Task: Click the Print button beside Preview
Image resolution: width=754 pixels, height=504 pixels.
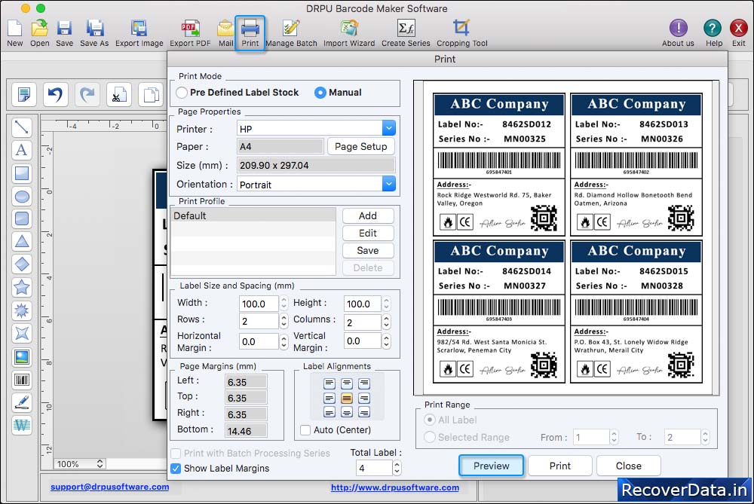Action: click(559, 466)
